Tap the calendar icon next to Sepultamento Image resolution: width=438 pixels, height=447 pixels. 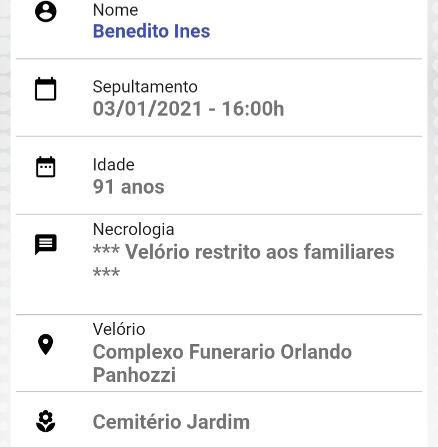[46, 89]
